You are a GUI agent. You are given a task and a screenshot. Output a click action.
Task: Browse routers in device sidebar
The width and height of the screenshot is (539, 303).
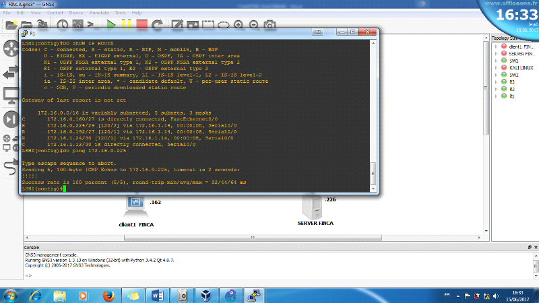coord(11,48)
